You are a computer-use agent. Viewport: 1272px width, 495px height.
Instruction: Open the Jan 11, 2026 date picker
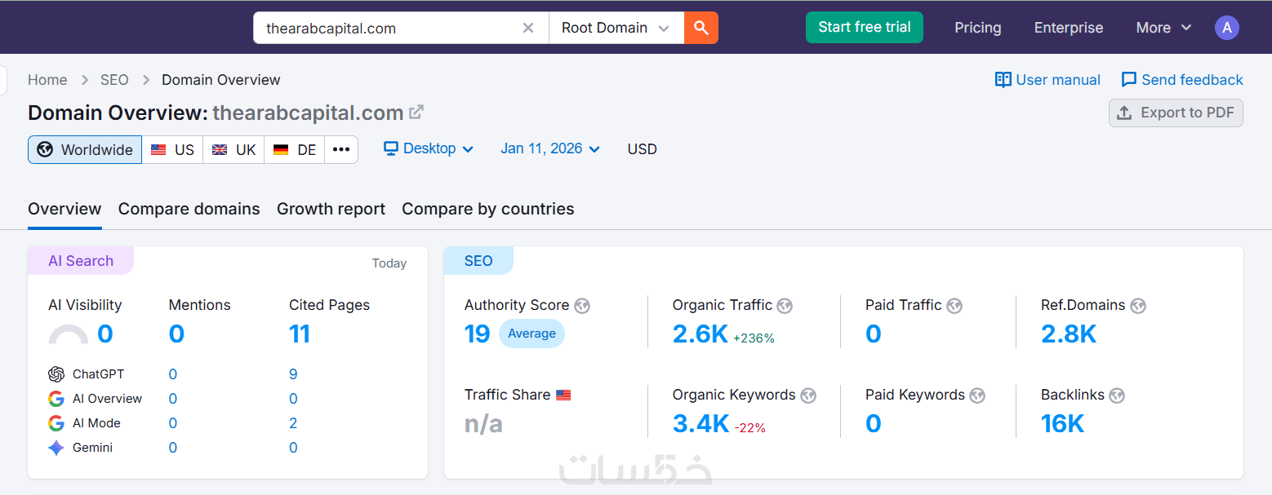pos(550,148)
